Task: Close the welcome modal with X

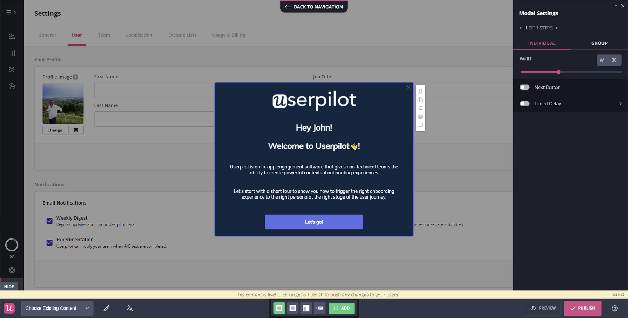Action: 408,87
